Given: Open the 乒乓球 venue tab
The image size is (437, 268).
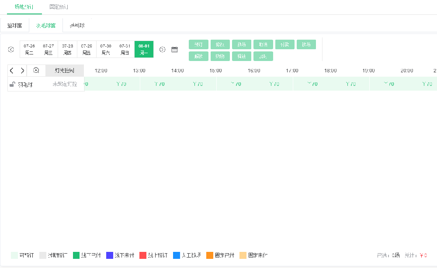Looking at the screenshot, I should [x=77, y=26].
